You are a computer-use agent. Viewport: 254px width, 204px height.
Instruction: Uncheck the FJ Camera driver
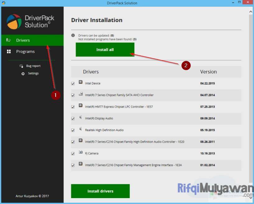(72, 153)
